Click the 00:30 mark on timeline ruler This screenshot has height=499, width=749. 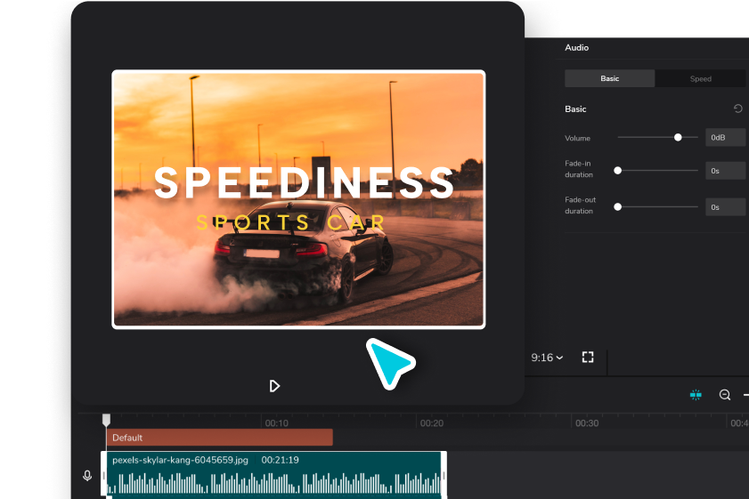coord(587,423)
